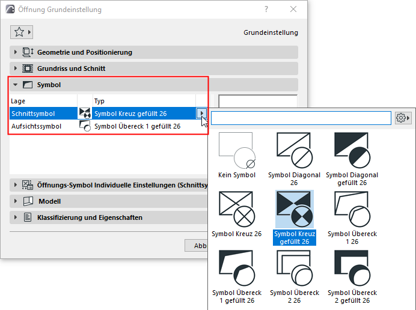Viewport: 416px width, 310px height.
Task: Expand Klassifizierung und Eigenschaften panel
Action: pyautogui.click(x=16, y=217)
